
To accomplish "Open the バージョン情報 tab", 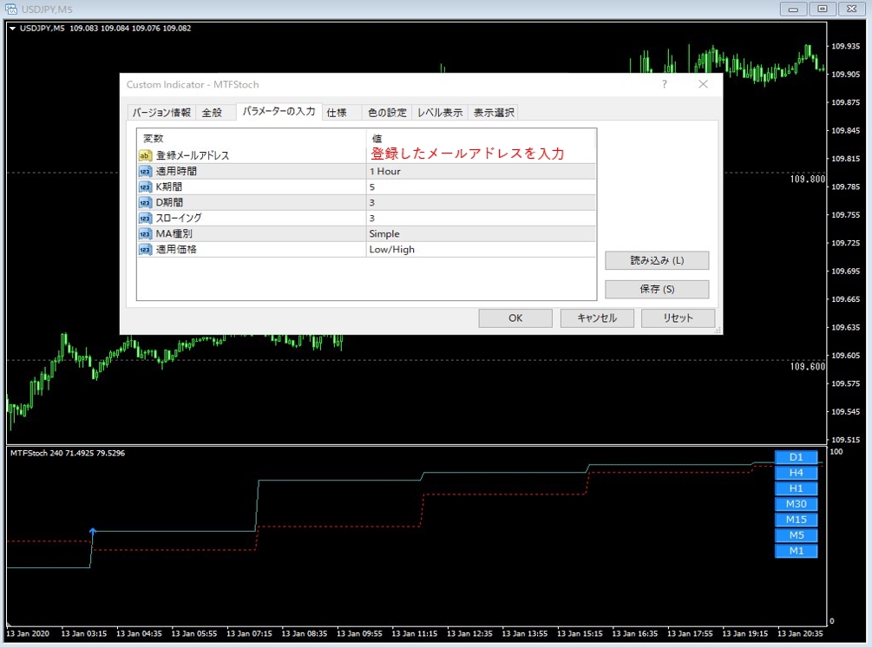I will tap(161, 113).
